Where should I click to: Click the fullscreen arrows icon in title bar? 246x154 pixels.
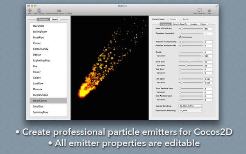(x=216, y=6)
